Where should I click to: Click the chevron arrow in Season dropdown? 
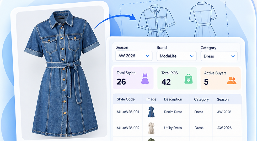coord(147,56)
